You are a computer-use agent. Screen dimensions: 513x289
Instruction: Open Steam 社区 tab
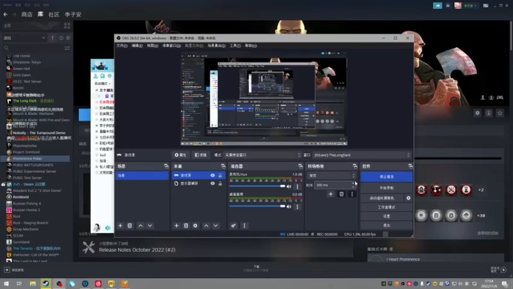54,14
